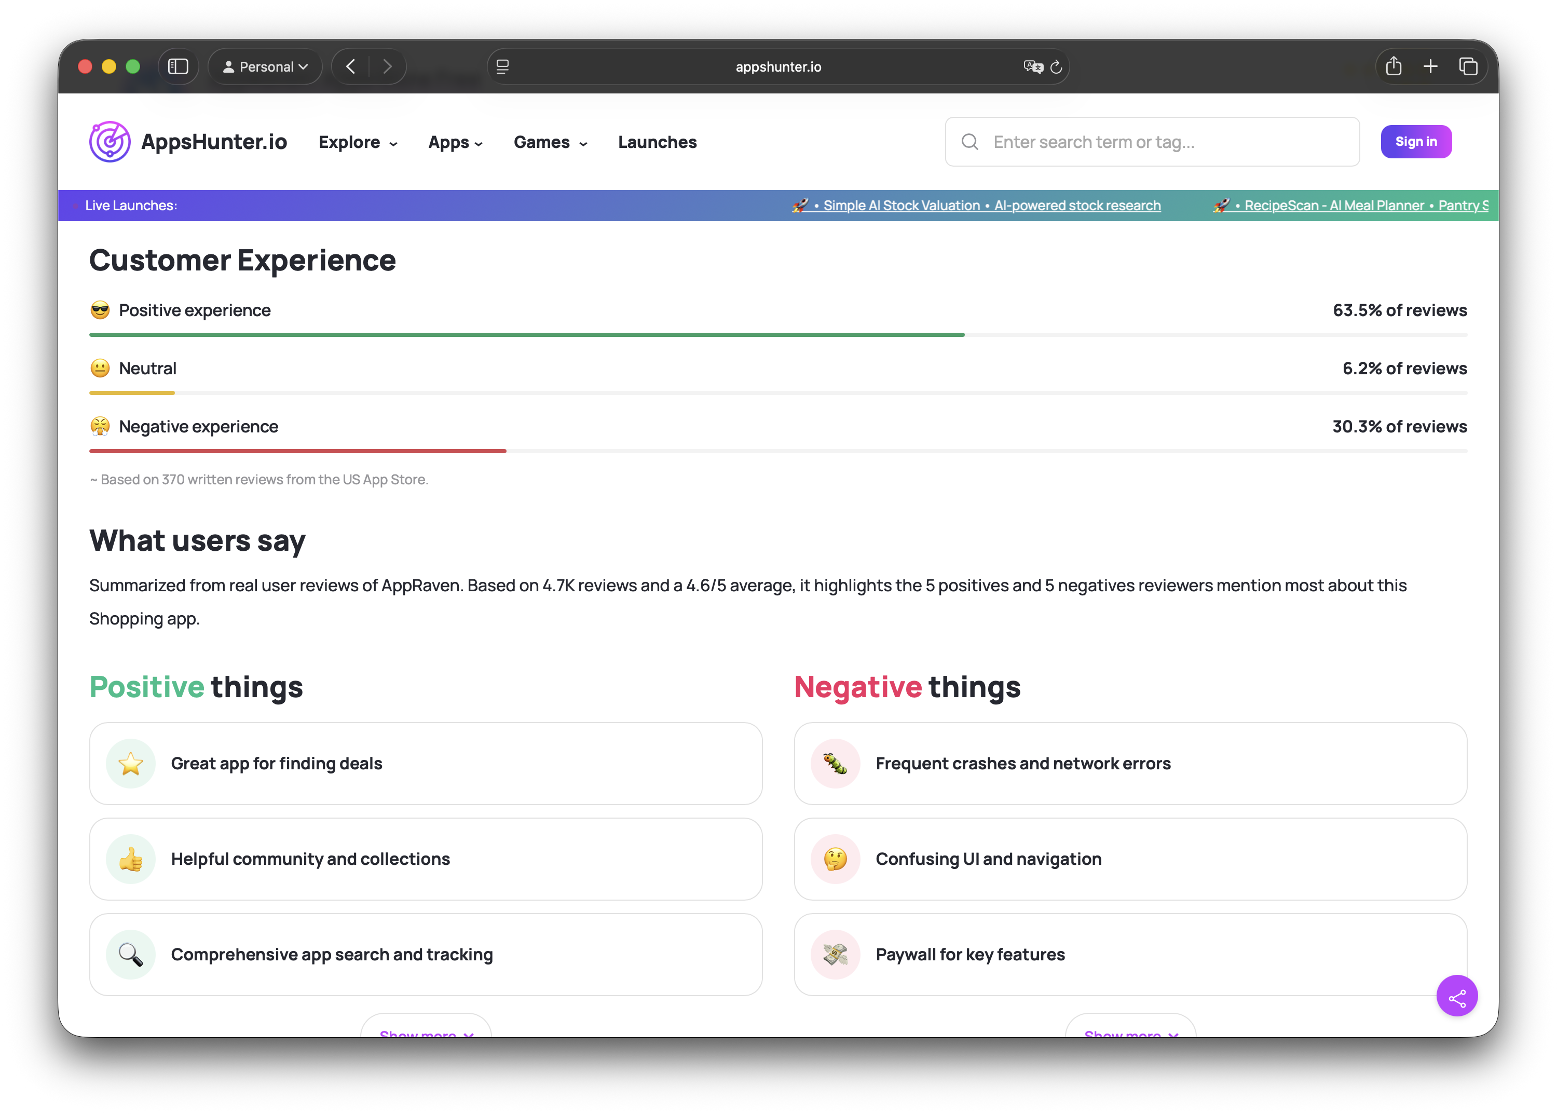Click '63.5% of reviews' text
Viewport: 1557px width, 1114px height.
(x=1399, y=310)
